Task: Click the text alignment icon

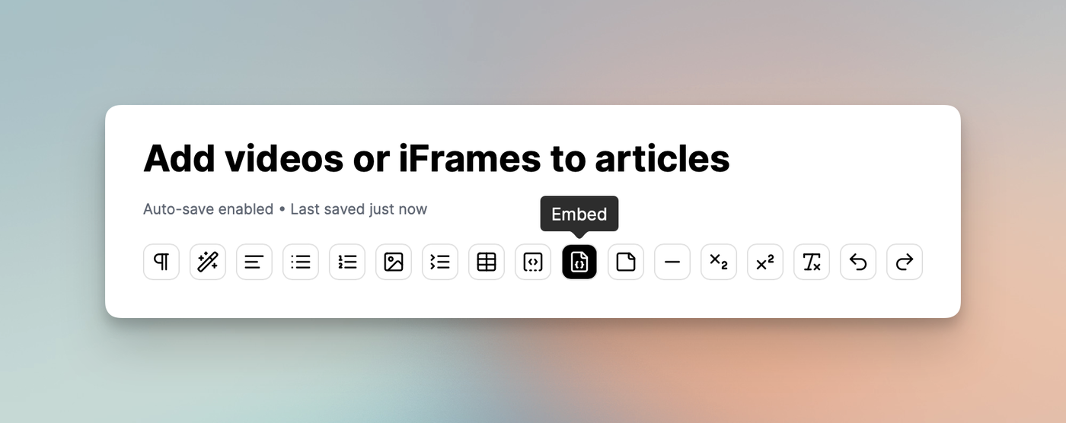Action: (254, 262)
